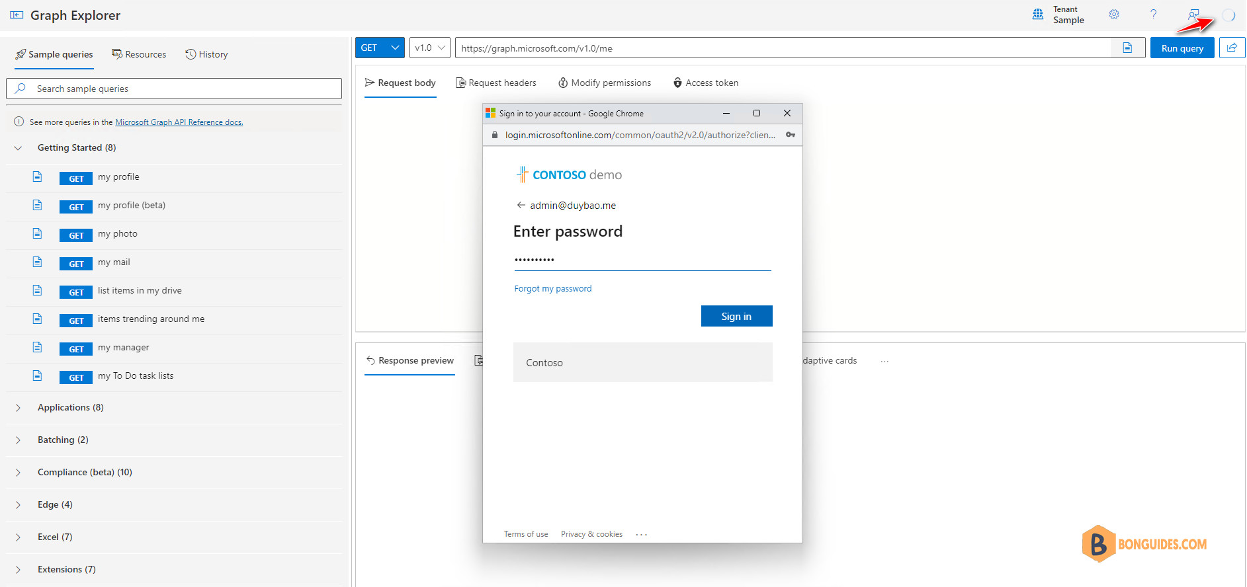
Task: Select the Request headers tab
Action: [x=496, y=83]
